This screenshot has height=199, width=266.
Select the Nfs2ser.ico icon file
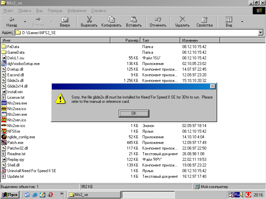click(4, 126)
